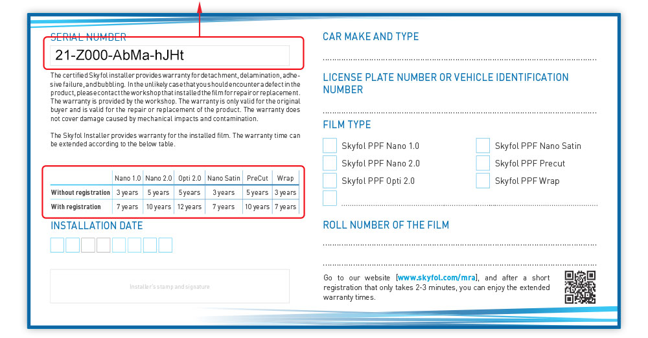The width and height of the screenshot is (648, 338).
Task: Click the PreCut column header
Action: (x=257, y=178)
